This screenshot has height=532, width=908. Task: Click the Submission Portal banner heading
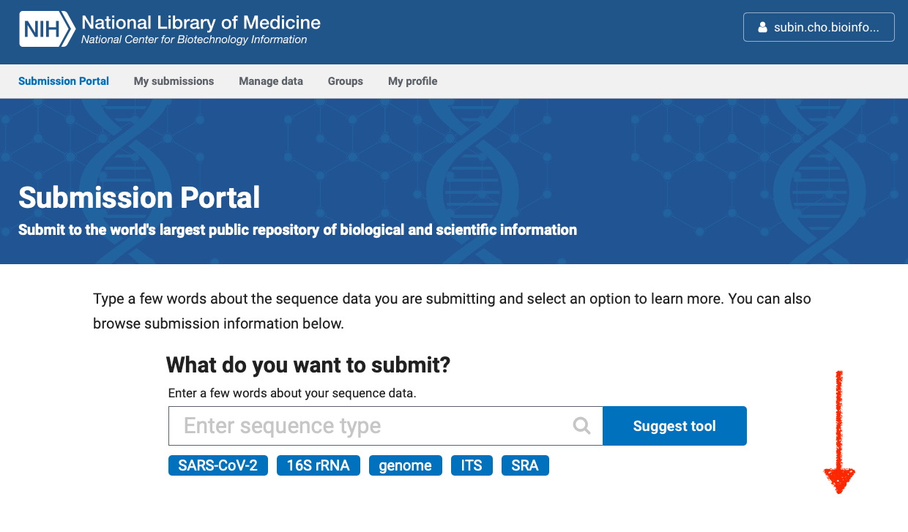click(x=139, y=198)
